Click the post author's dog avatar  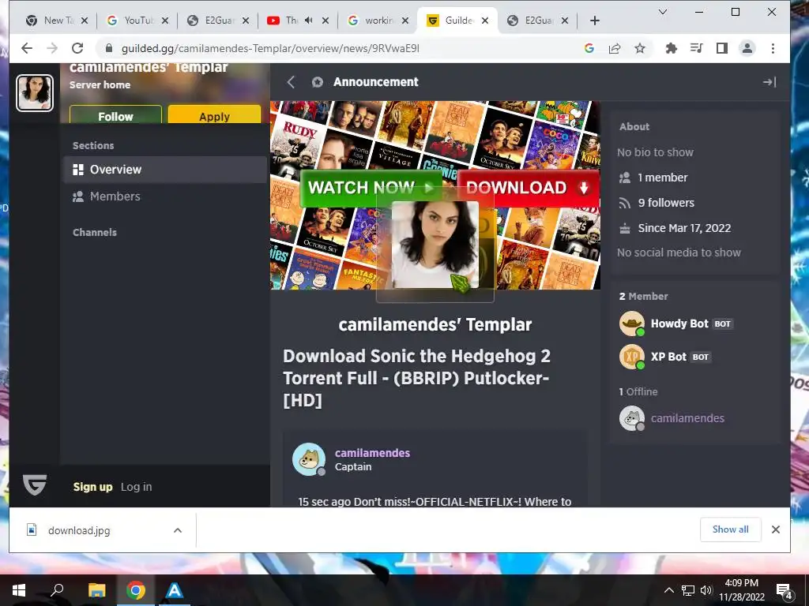(309, 459)
